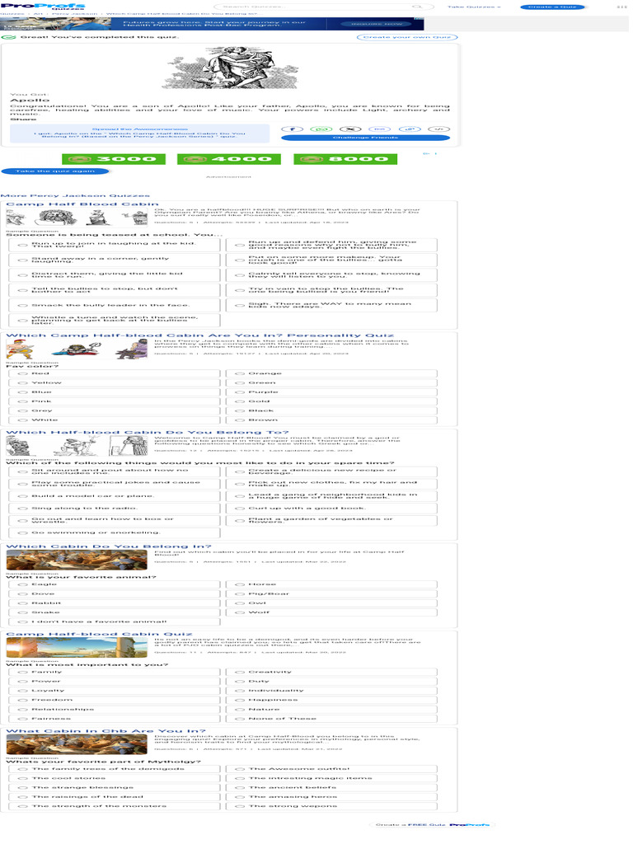This screenshot has height=844, width=633.
Task: Select the Eagle animal option
Action: pyautogui.click(x=115, y=584)
